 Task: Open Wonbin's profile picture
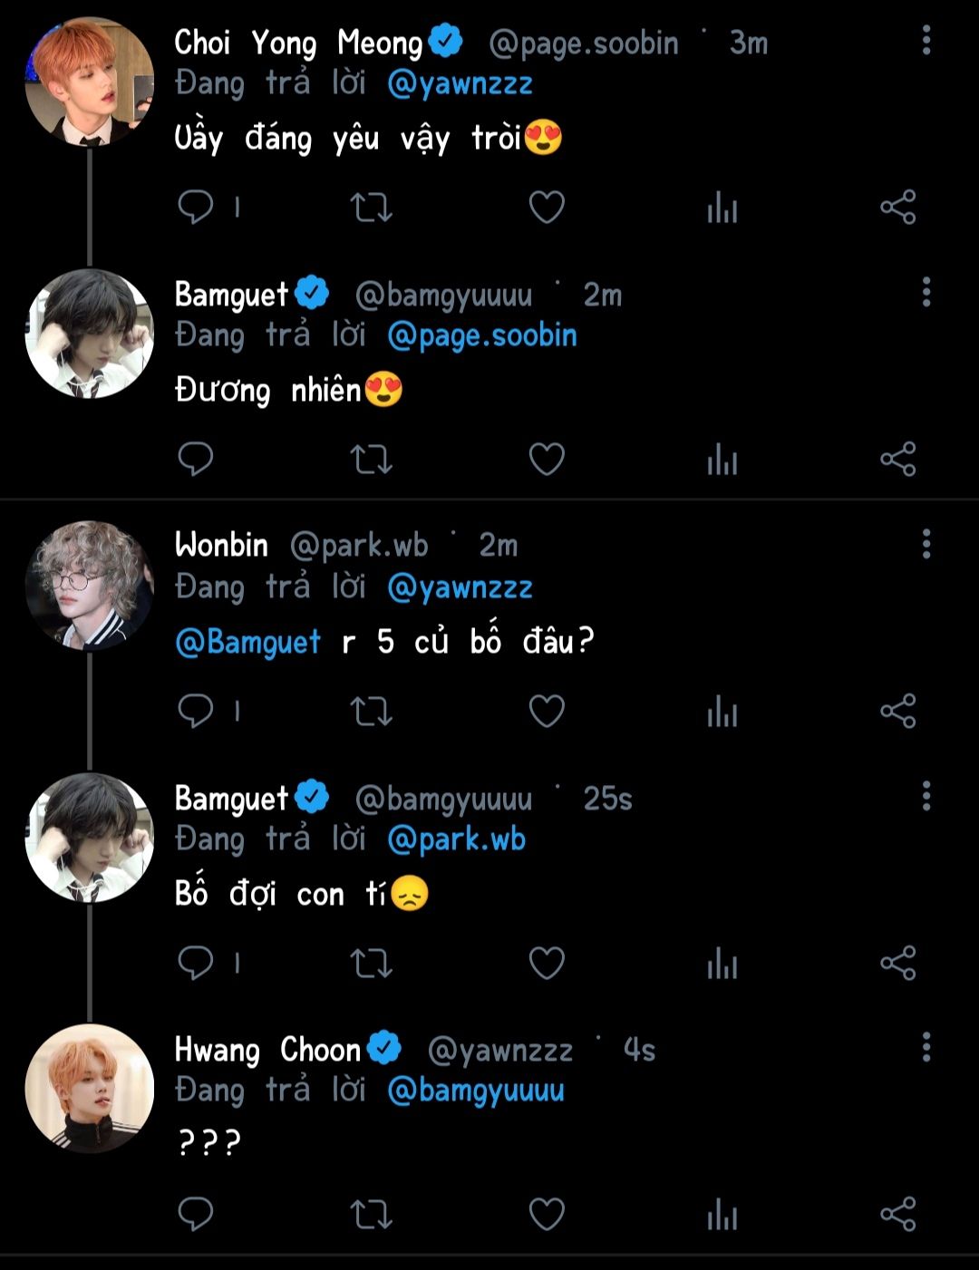point(89,586)
